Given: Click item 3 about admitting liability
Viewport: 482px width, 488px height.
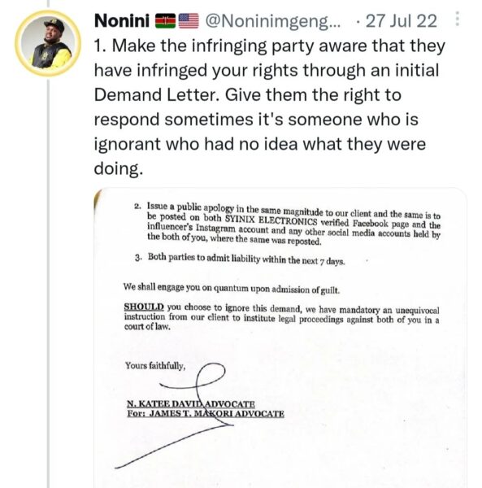Looking at the screenshot, I should (240, 259).
